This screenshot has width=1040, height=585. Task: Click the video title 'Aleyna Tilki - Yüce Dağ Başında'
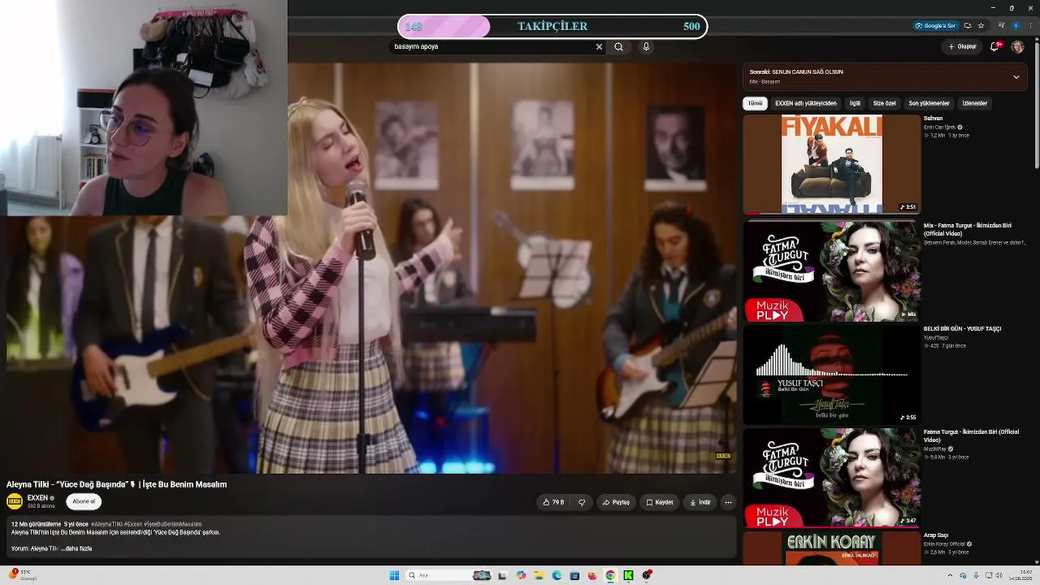point(116,484)
